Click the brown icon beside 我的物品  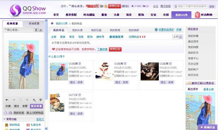(7, 125)
